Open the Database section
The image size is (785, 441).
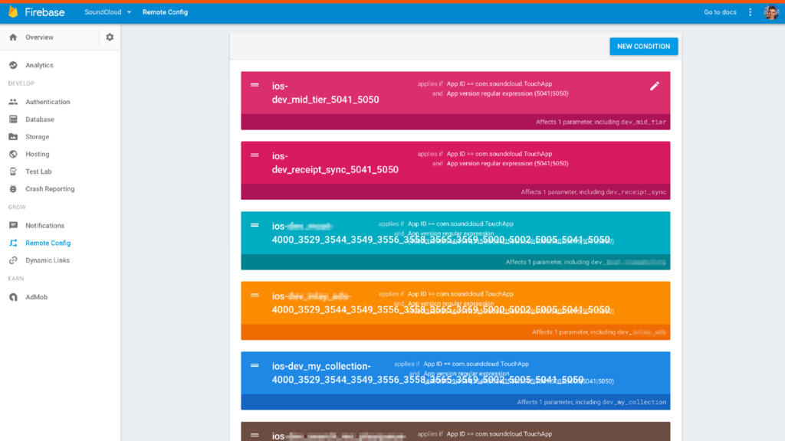coord(40,119)
